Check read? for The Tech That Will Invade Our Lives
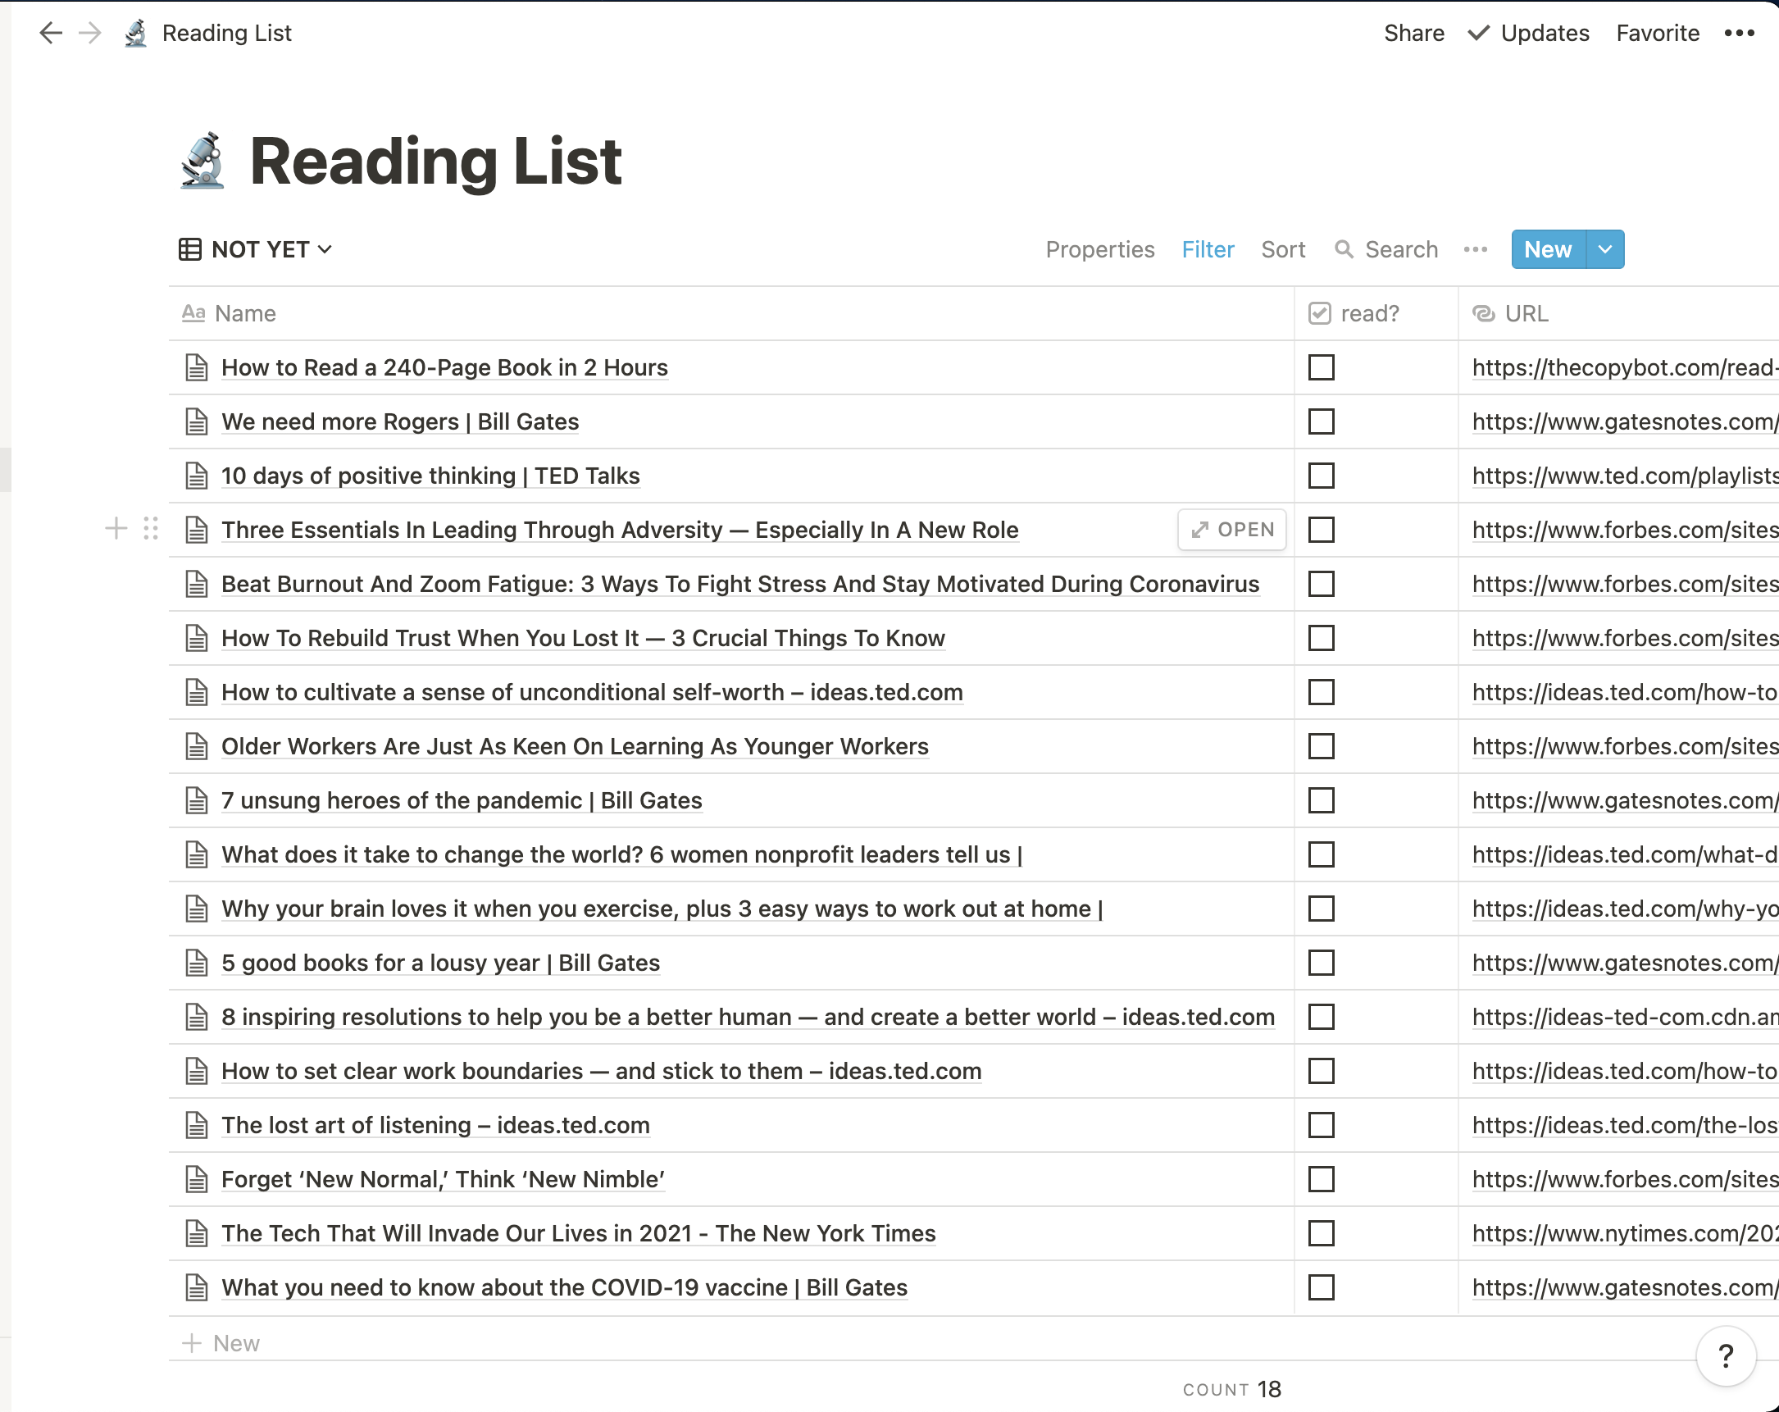 coord(1321,1233)
